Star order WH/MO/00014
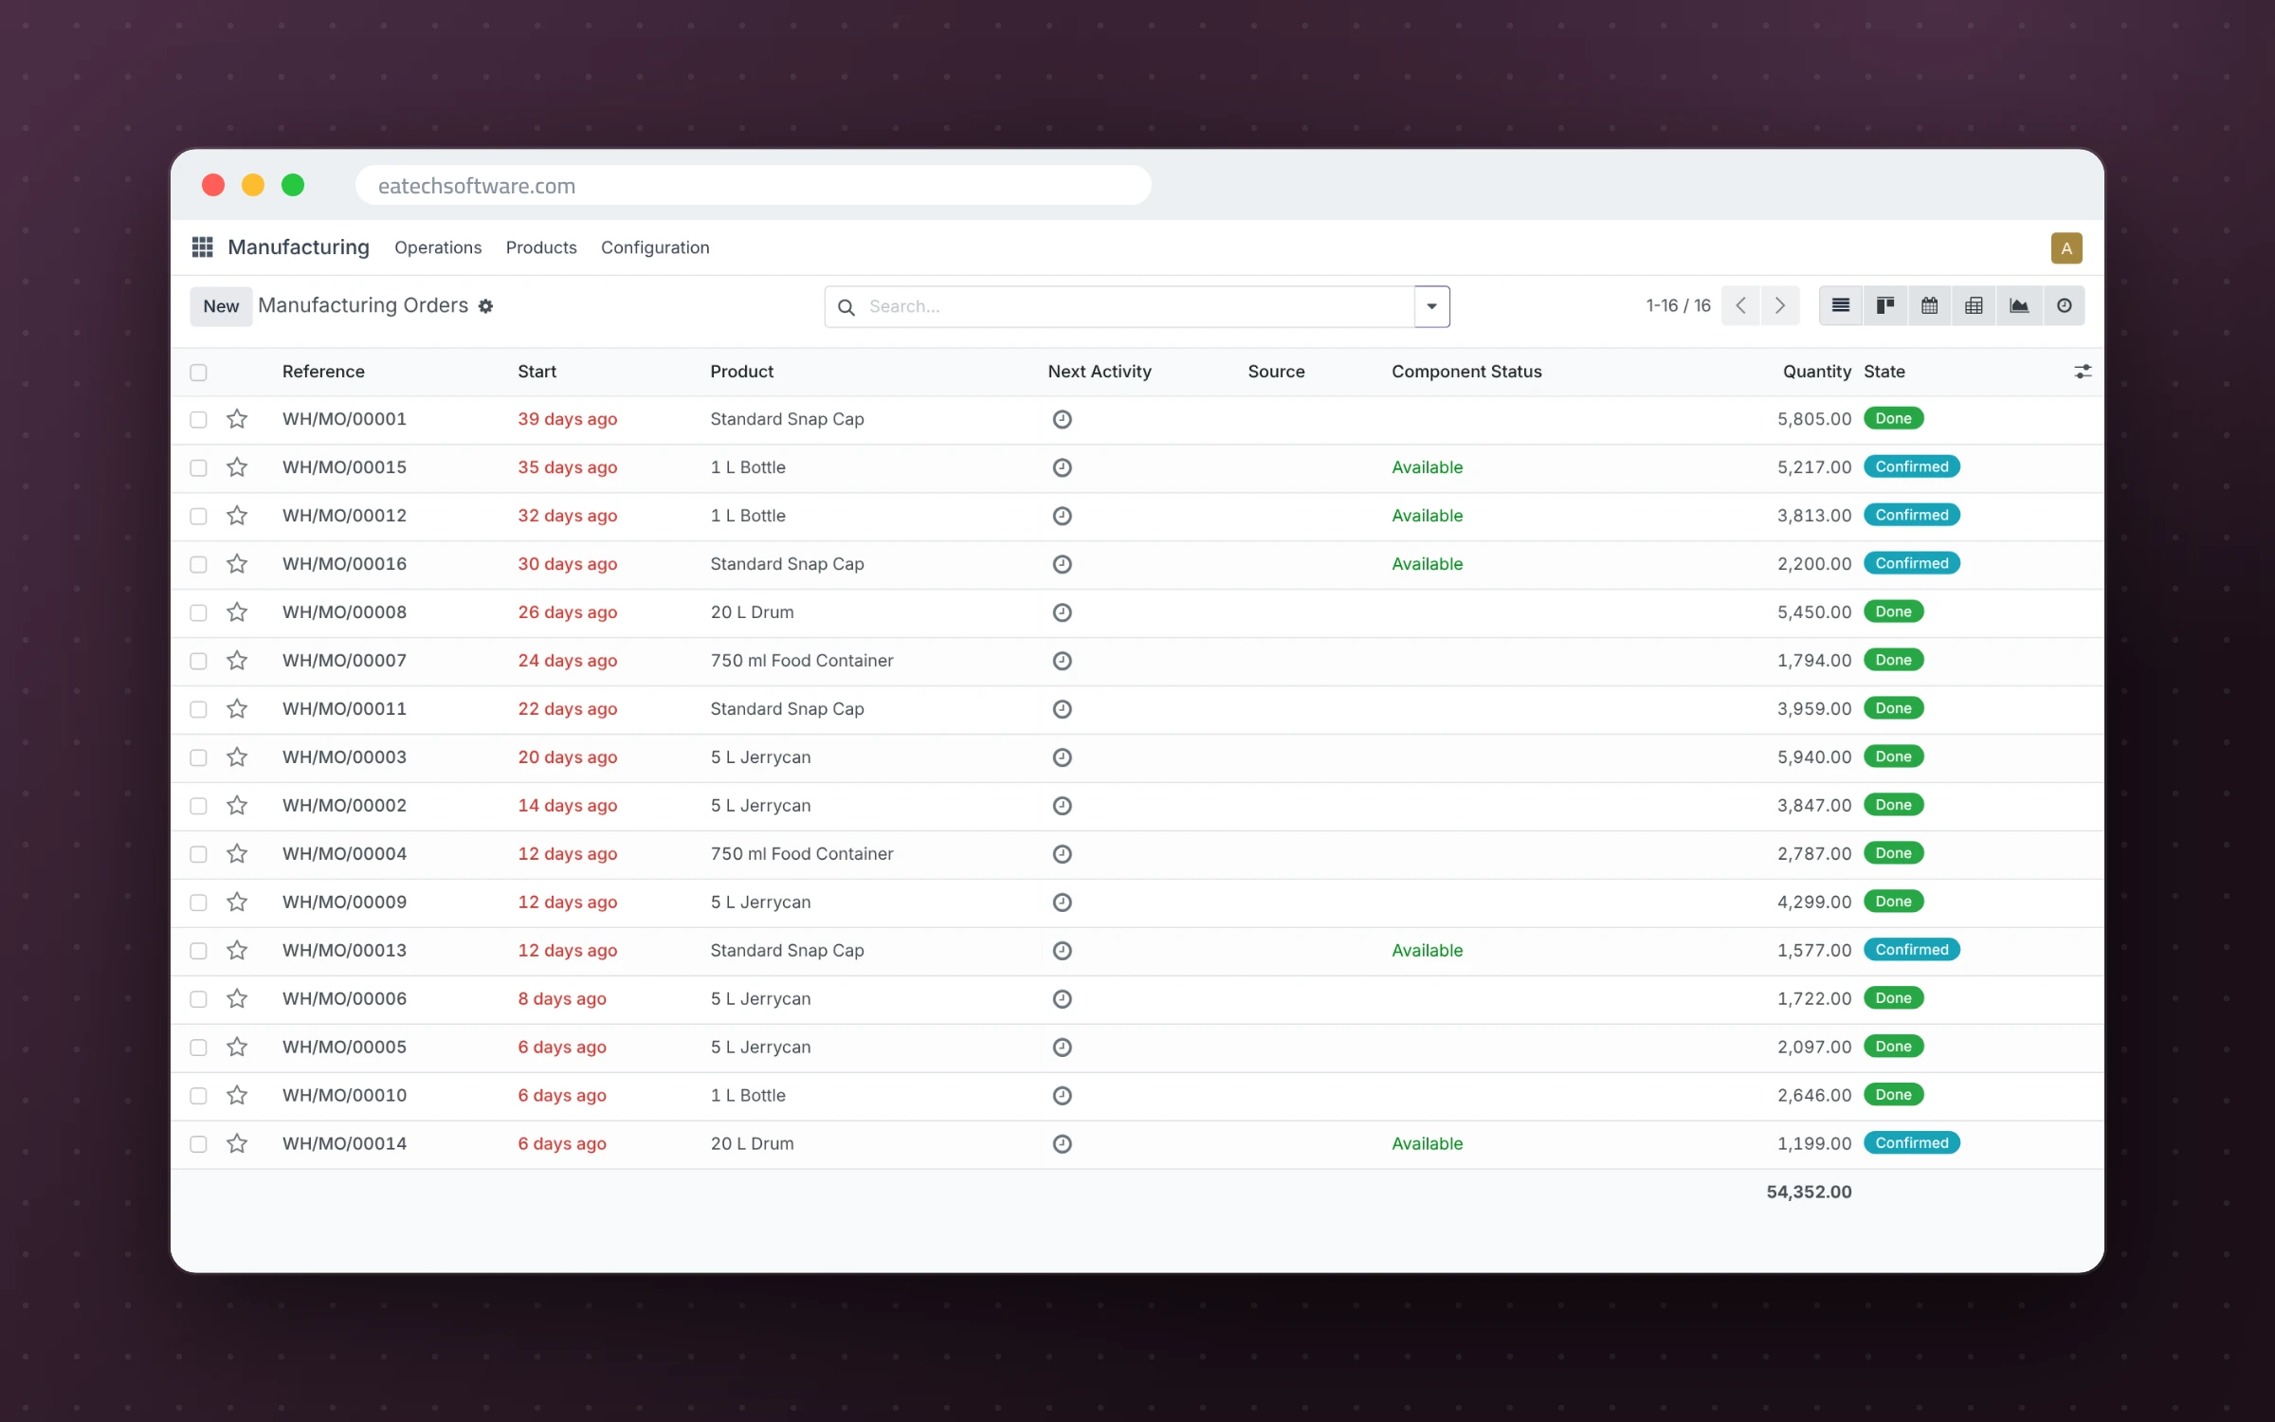The image size is (2275, 1422). [237, 1144]
